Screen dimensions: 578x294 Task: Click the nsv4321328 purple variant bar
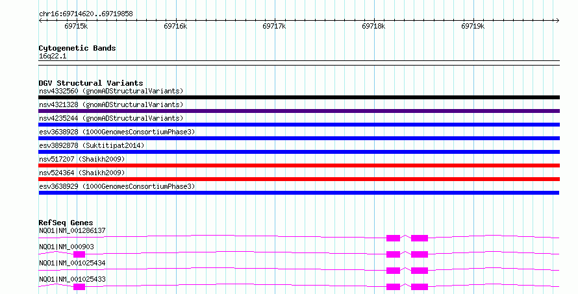[299, 111]
